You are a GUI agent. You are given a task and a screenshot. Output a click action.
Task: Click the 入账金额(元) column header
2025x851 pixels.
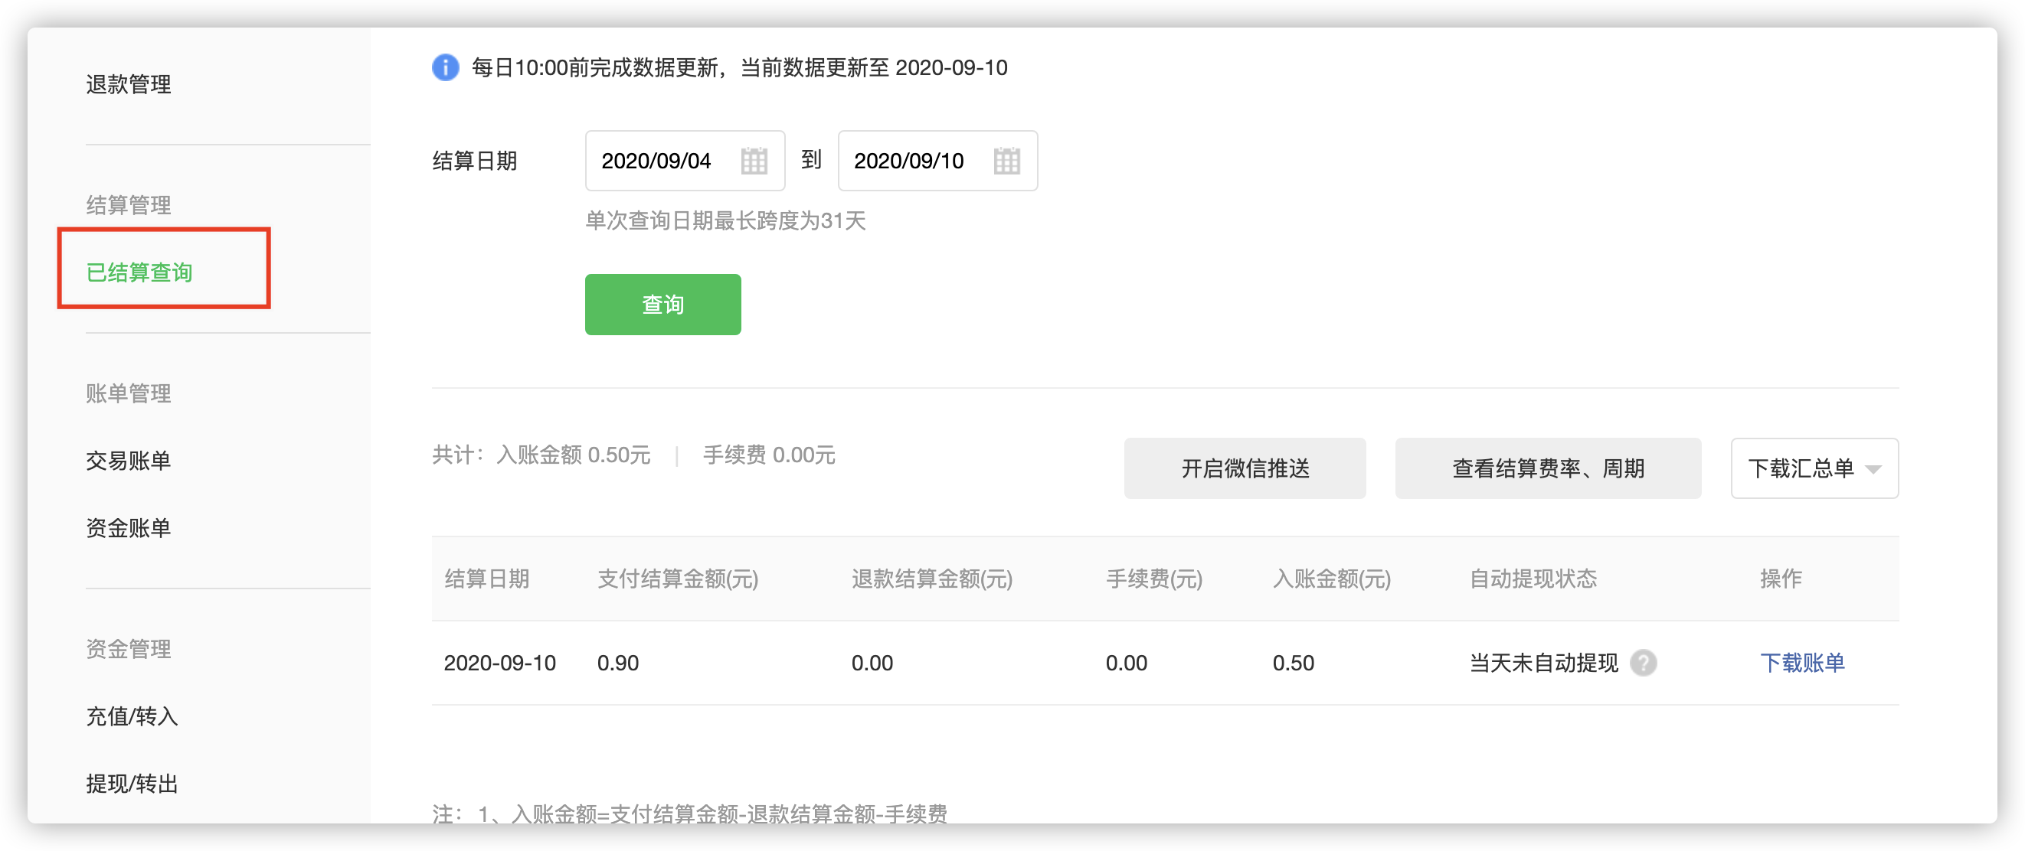(x=1331, y=579)
